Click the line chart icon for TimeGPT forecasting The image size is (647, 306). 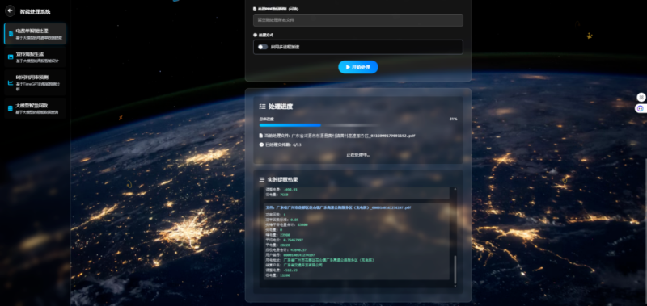click(x=11, y=83)
